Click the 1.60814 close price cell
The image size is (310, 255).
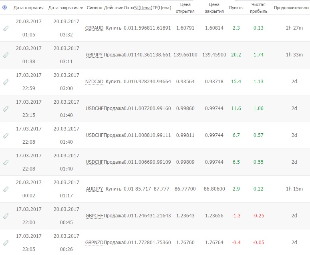(x=214, y=28)
